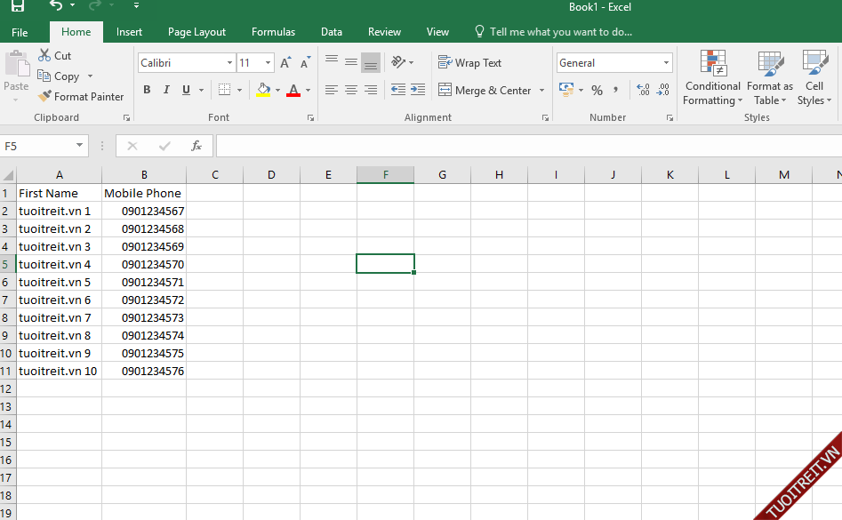Toggle Bold formatting
The width and height of the screenshot is (842, 520).
[147, 90]
